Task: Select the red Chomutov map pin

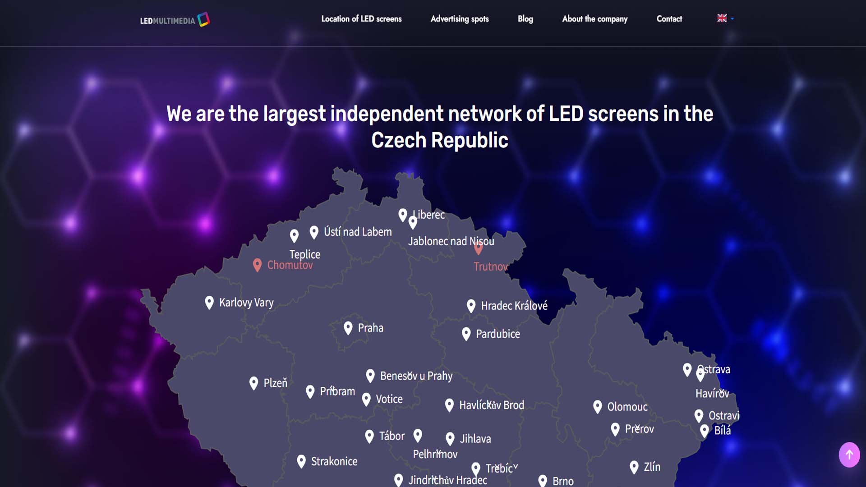Action: (x=257, y=265)
